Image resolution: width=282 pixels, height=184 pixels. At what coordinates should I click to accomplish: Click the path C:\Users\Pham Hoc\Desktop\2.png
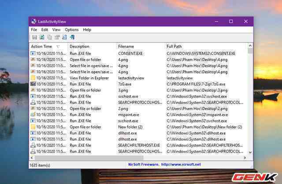click(197, 108)
